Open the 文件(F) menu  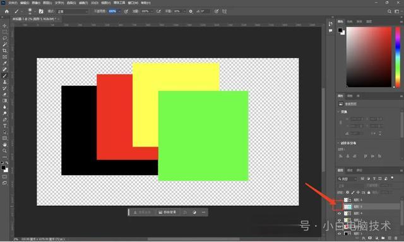(13, 3)
